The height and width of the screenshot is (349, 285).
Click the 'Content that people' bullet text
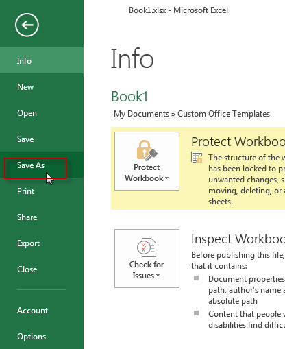[247, 320]
